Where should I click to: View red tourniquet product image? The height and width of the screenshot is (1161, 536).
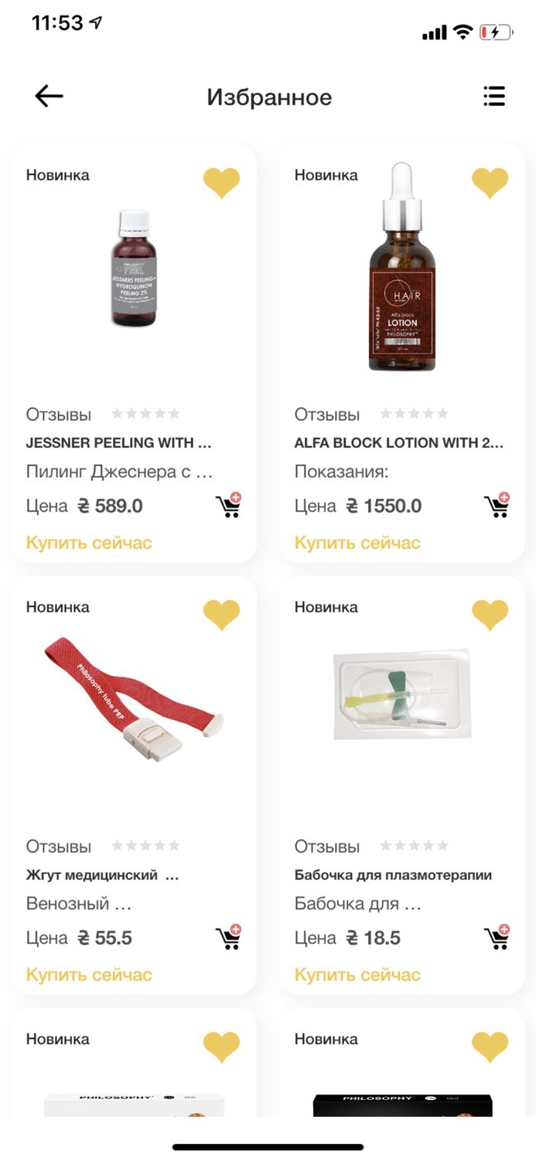pyautogui.click(x=133, y=700)
